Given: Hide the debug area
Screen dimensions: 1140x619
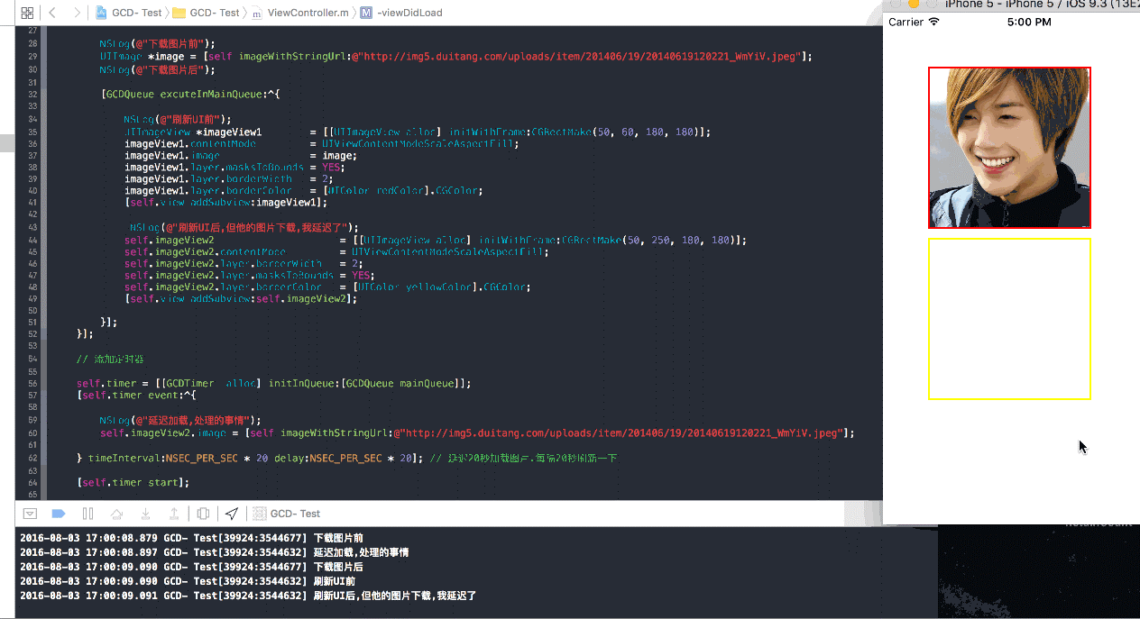Looking at the screenshot, I should 30,514.
